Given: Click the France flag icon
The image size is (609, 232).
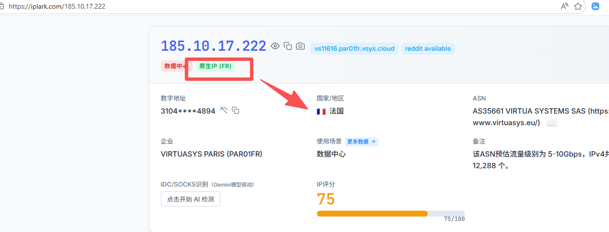Looking at the screenshot, I should 321,111.
